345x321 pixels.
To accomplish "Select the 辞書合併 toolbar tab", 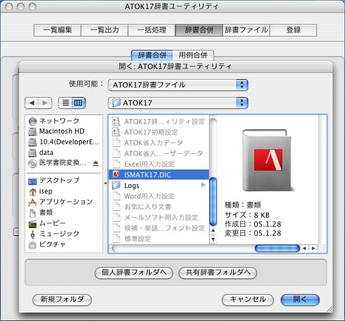I will coord(199,30).
